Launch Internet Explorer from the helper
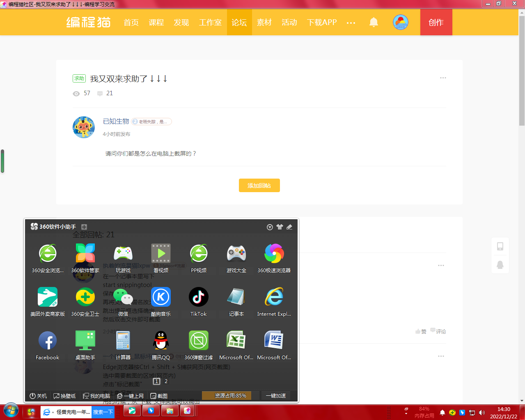This screenshot has height=420, width=525. pos(274,301)
